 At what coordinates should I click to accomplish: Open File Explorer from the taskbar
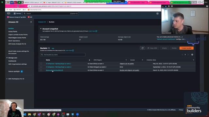[x=29, y=114]
